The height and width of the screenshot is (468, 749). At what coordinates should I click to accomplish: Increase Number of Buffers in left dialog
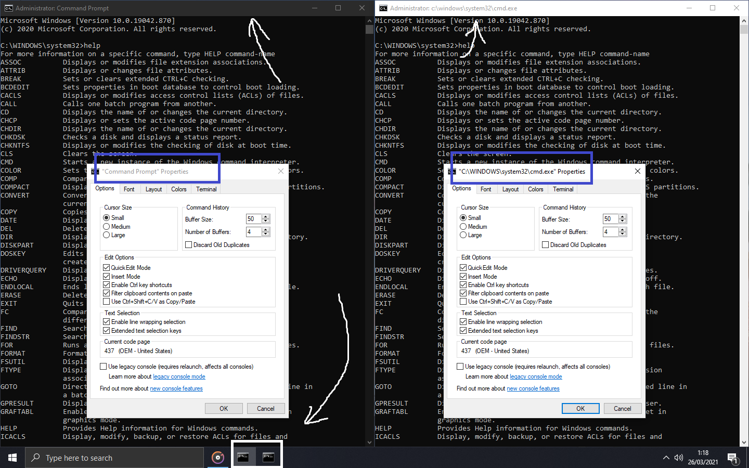[x=266, y=230]
